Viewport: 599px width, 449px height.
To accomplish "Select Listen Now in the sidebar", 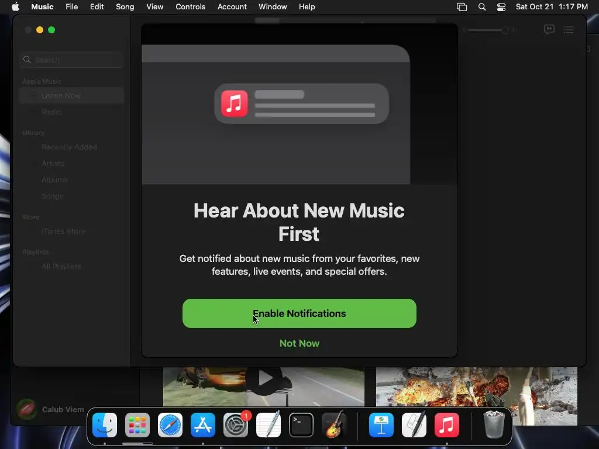I will point(71,95).
